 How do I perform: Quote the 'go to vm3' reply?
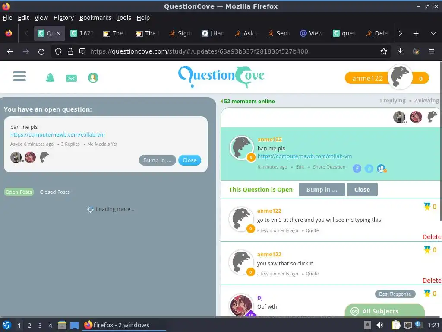click(313, 230)
